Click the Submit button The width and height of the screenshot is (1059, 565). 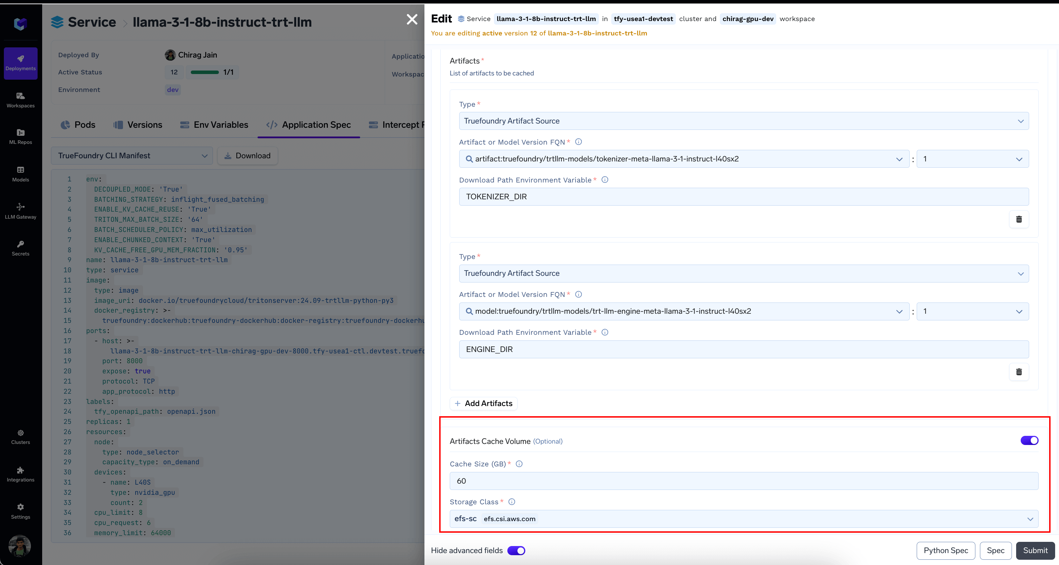tap(1035, 551)
